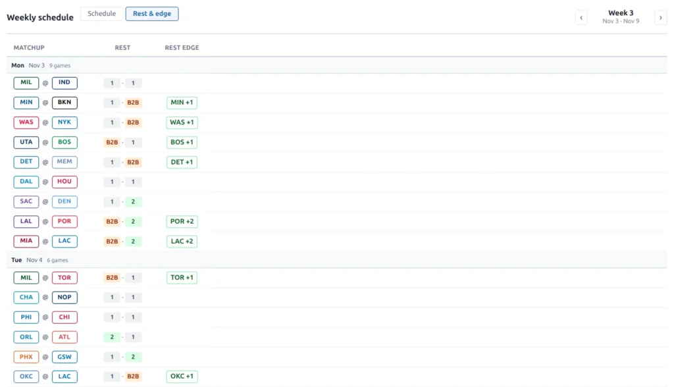
Task: Select the OKC +1 rest edge badge
Action: [182, 376]
